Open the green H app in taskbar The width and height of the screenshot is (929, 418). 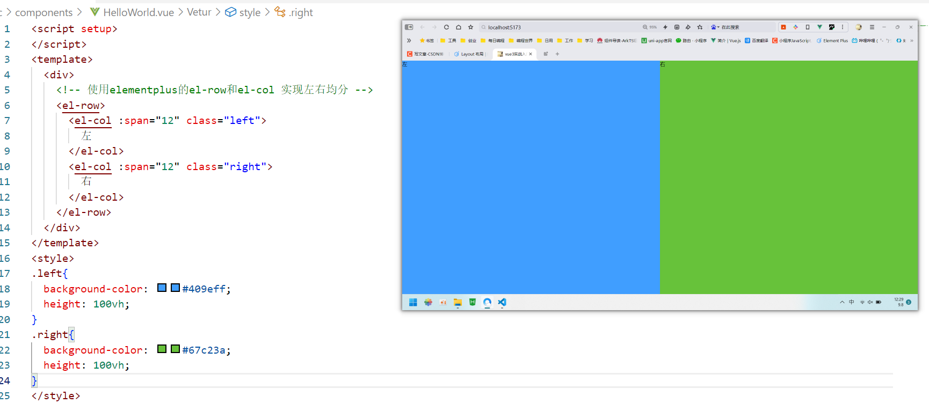(473, 302)
